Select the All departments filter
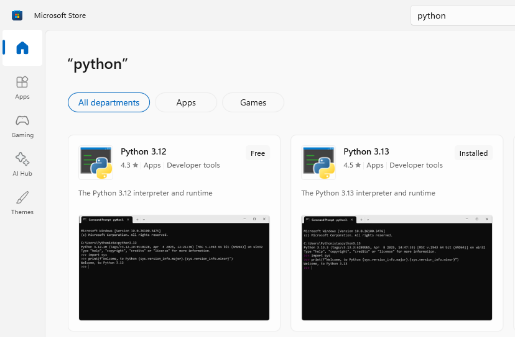This screenshot has height=337, width=515. [x=109, y=102]
